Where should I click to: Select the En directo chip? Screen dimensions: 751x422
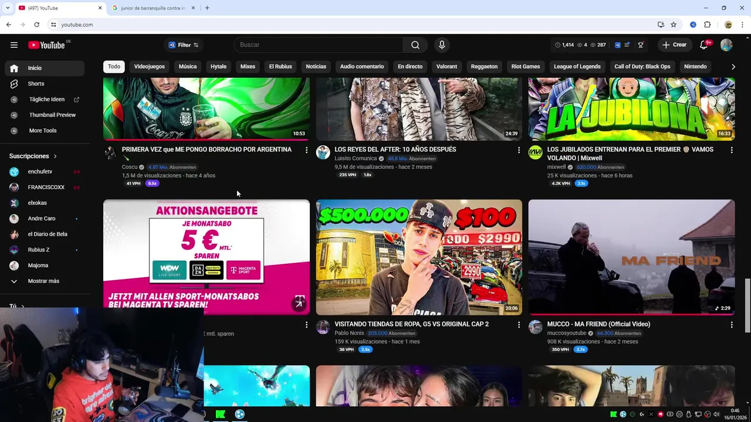[x=410, y=67]
